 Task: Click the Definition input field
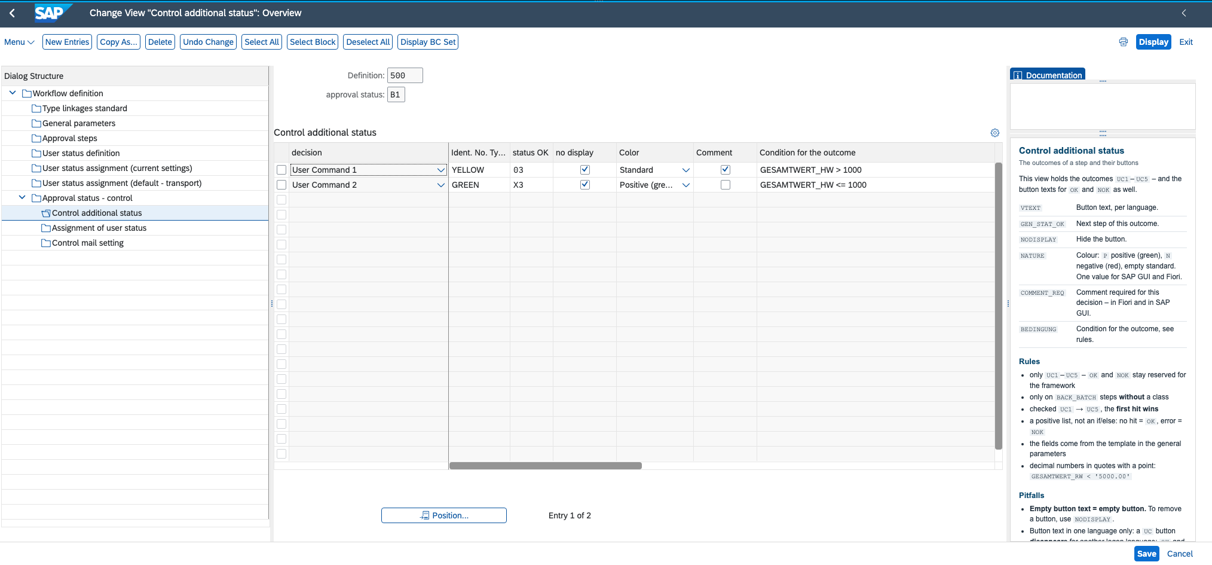click(x=405, y=75)
